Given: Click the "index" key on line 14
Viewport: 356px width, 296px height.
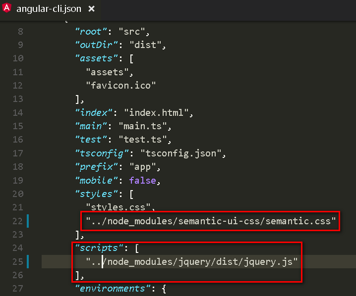Looking at the screenshot, I should coord(94,113).
